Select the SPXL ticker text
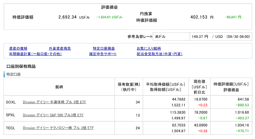Screen dimensions: 255x139 [x=10, y=115]
